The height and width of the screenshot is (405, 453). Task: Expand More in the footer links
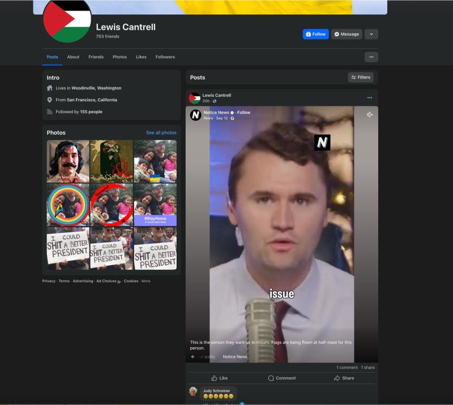point(146,281)
